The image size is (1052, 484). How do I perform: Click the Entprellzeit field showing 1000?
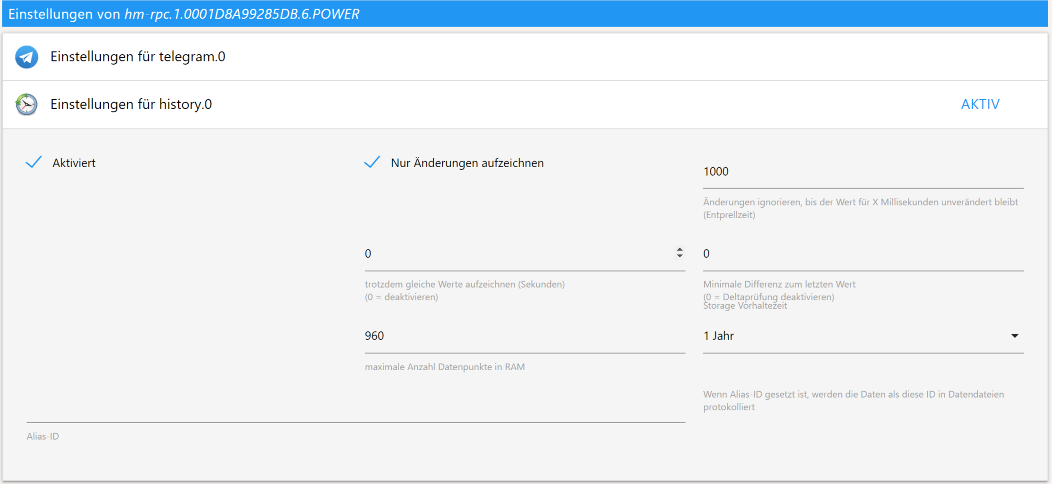pos(862,172)
